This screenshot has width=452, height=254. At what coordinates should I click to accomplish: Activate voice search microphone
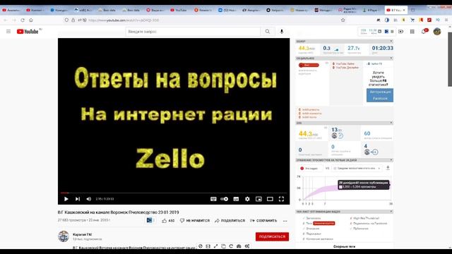pyautogui.click(x=282, y=31)
